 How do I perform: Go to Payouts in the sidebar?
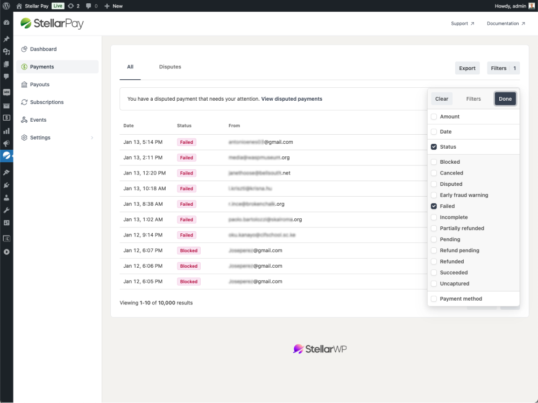(39, 85)
